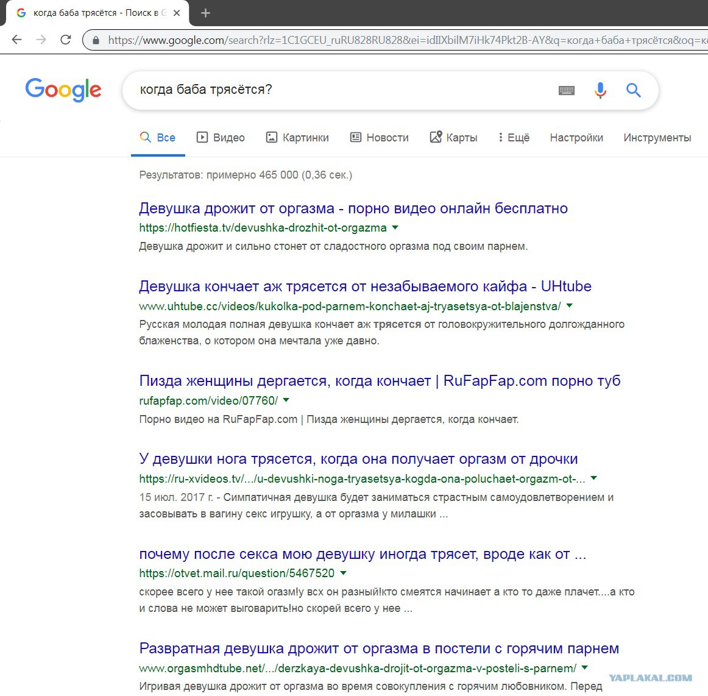
Task: Start voice search with microphone icon
Action: click(x=600, y=90)
